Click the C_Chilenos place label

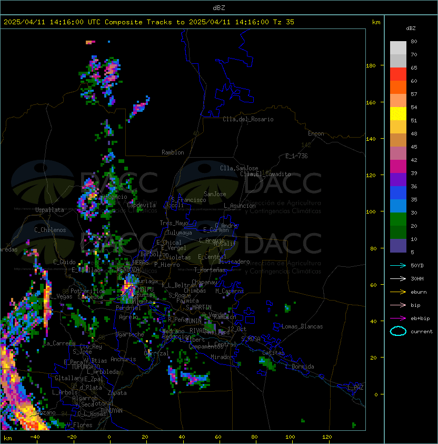pyautogui.click(x=50, y=230)
